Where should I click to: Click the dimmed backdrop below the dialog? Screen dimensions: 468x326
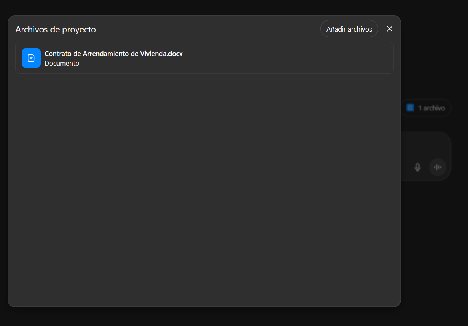[204, 317]
